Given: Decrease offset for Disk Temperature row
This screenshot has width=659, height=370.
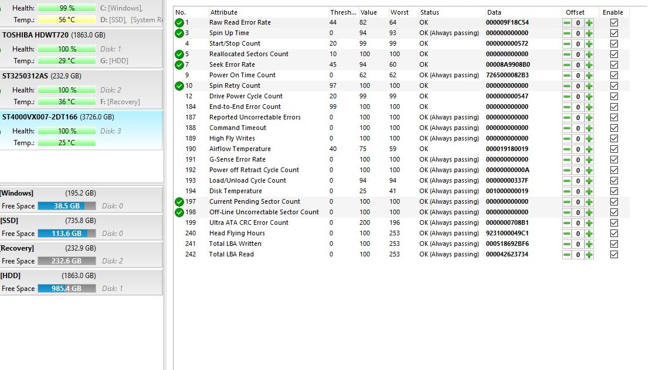Looking at the screenshot, I should click(x=567, y=191).
